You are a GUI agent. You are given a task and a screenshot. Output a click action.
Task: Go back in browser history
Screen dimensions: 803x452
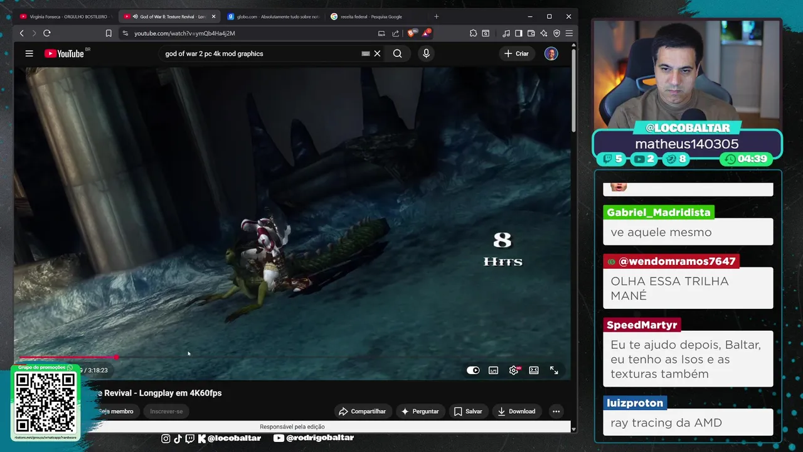pos(21,33)
